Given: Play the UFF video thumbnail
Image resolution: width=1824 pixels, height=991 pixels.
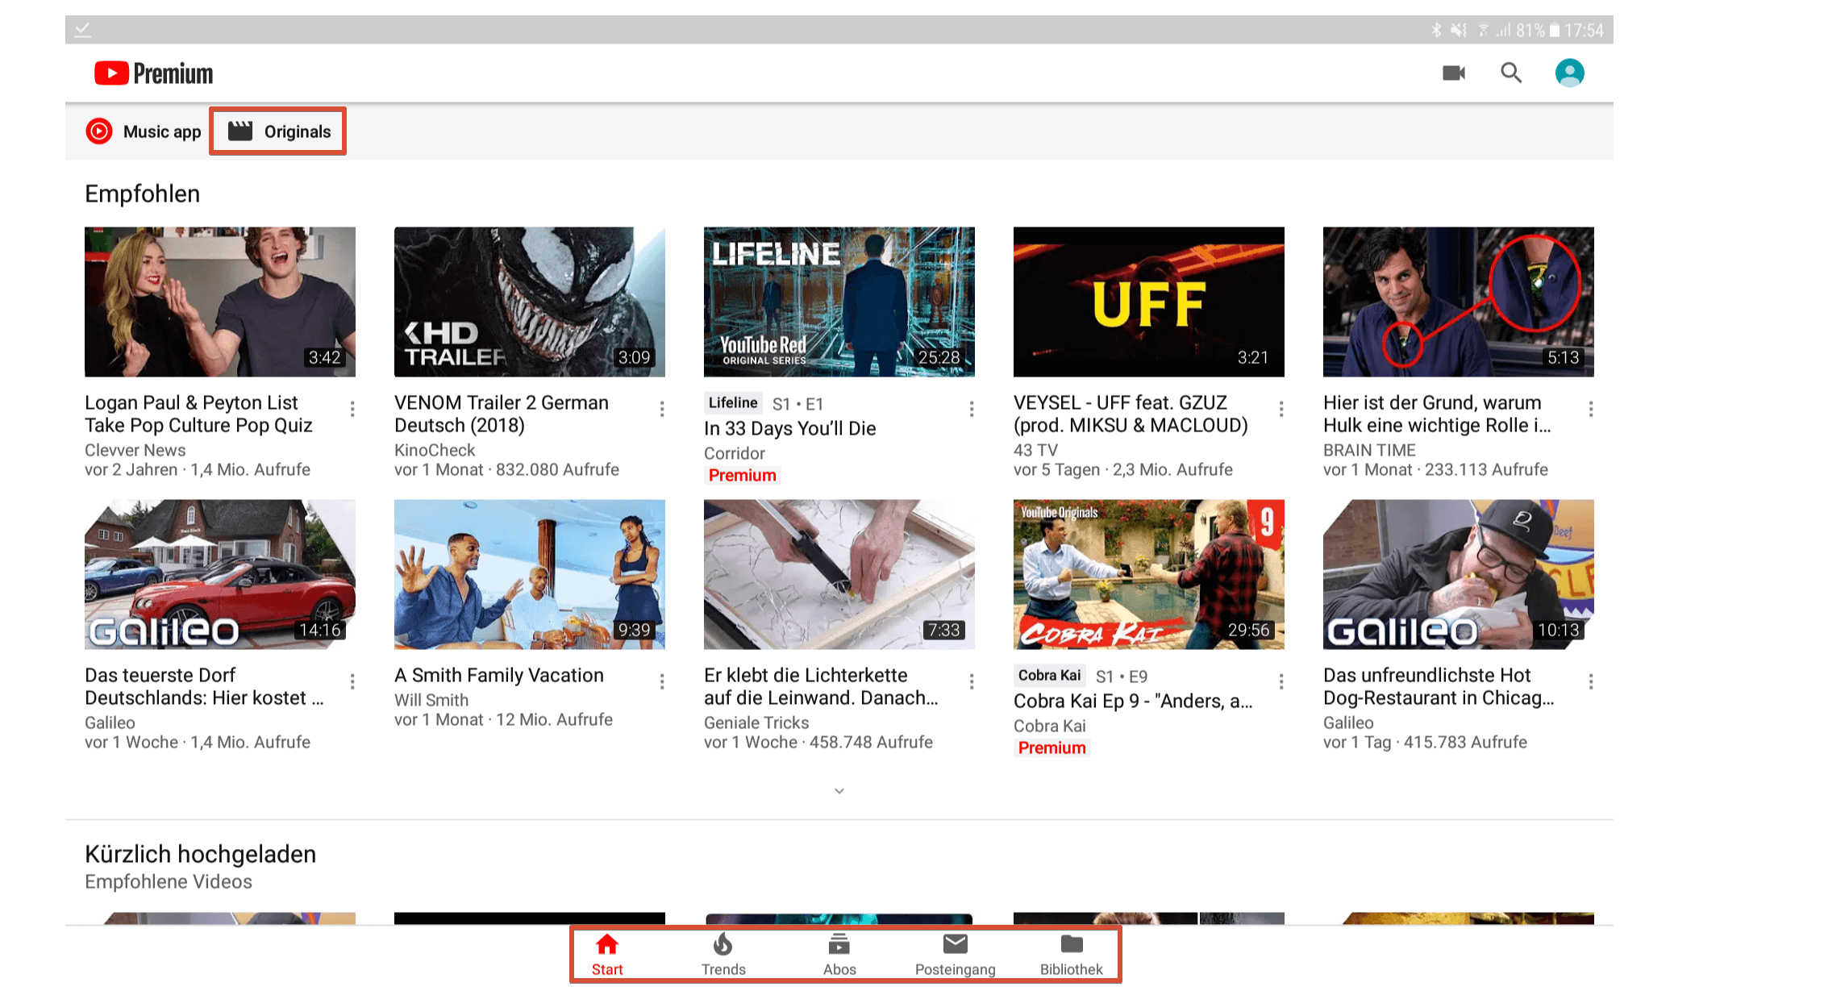Looking at the screenshot, I should tap(1149, 302).
